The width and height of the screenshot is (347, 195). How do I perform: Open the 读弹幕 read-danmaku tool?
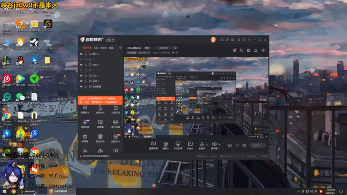100,124
